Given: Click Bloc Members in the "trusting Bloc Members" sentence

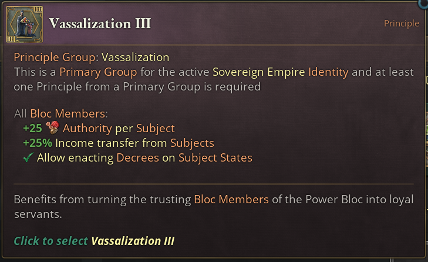Looking at the screenshot, I should tap(231, 199).
